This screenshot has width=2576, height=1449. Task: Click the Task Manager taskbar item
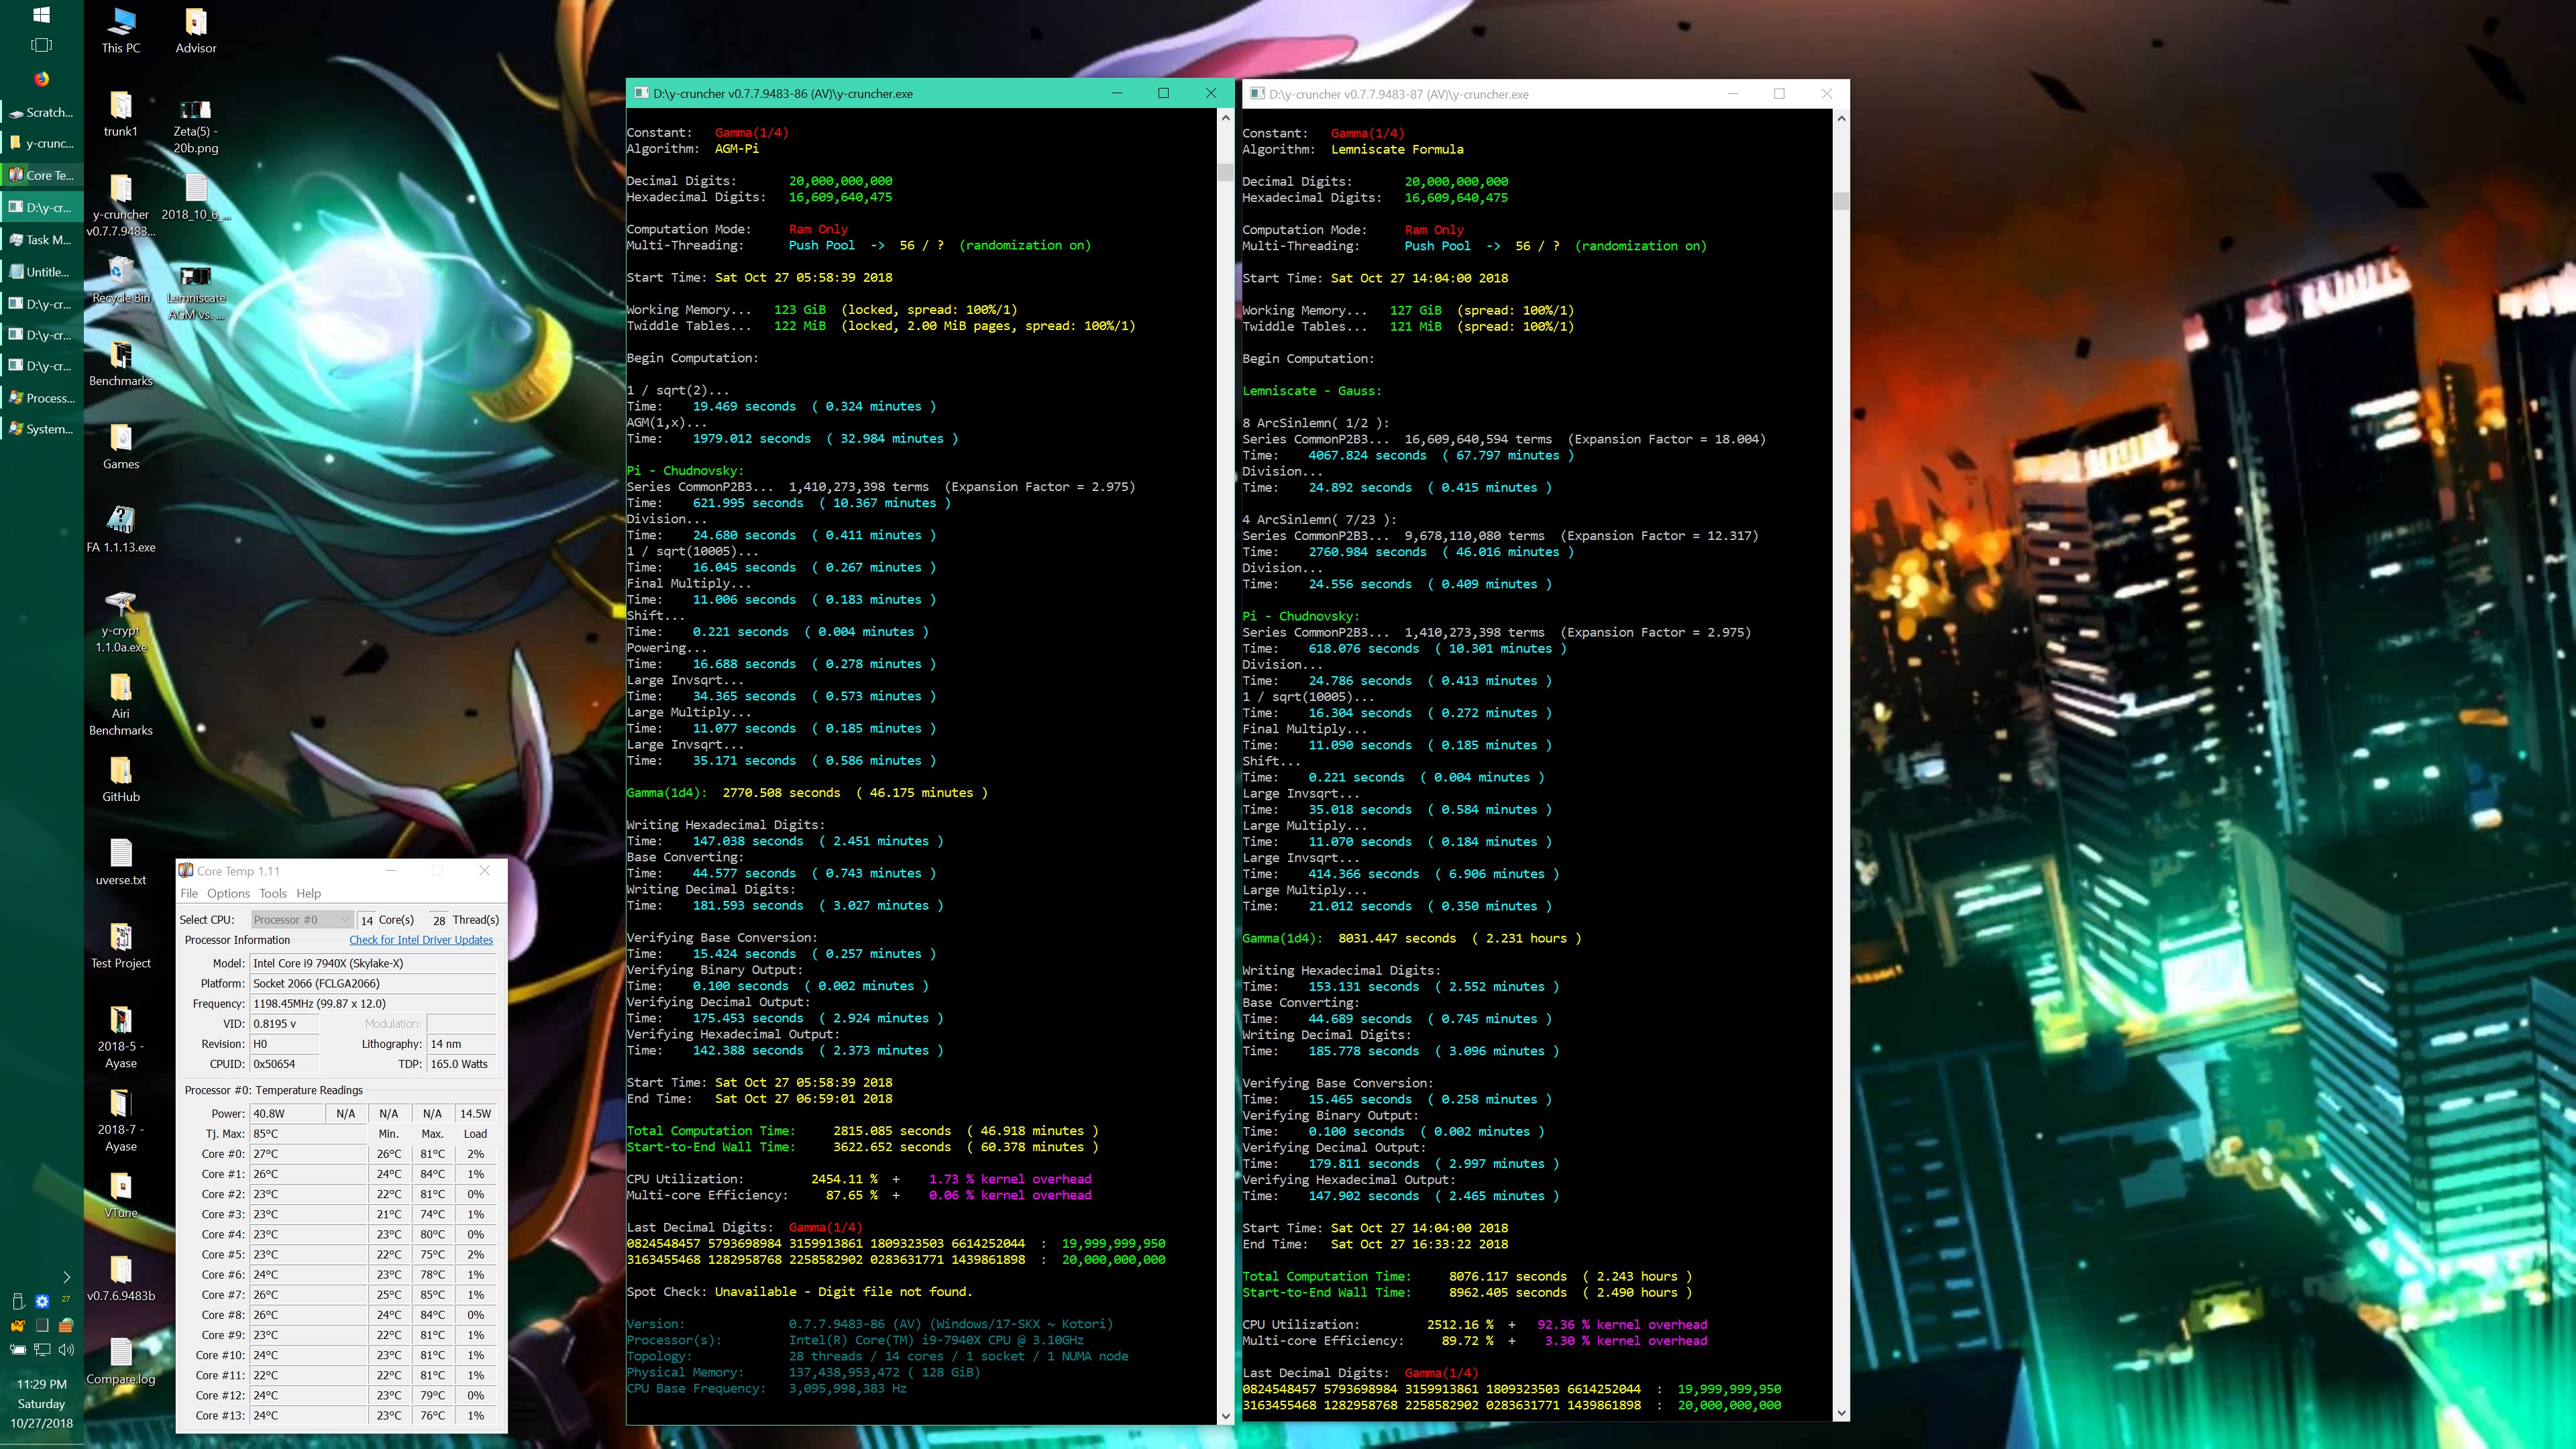click(x=41, y=240)
